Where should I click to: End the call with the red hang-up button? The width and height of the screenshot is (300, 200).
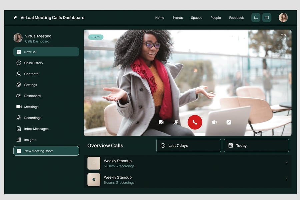[x=195, y=122]
